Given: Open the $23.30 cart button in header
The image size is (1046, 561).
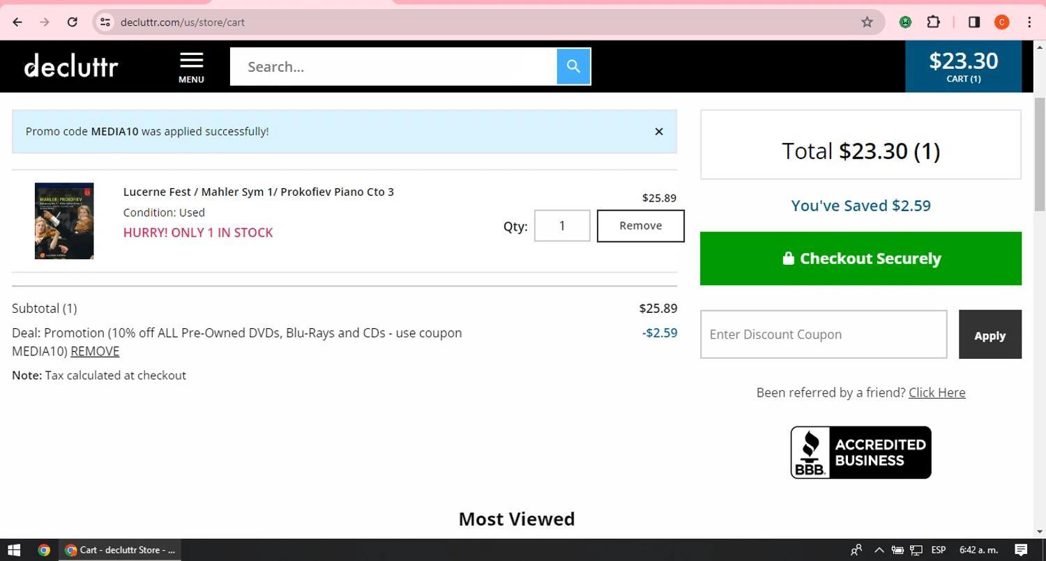Looking at the screenshot, I should (963, 67).
